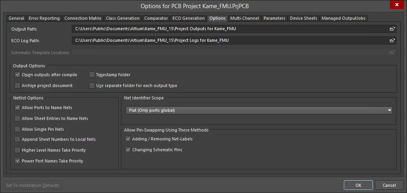Open the Device Sheets tab
Image resolution: width=407 pixels, height=193 pixels.
304,18
